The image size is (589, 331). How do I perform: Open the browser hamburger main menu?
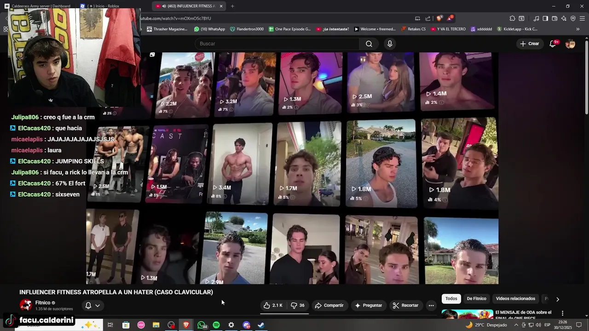(583, 18)
